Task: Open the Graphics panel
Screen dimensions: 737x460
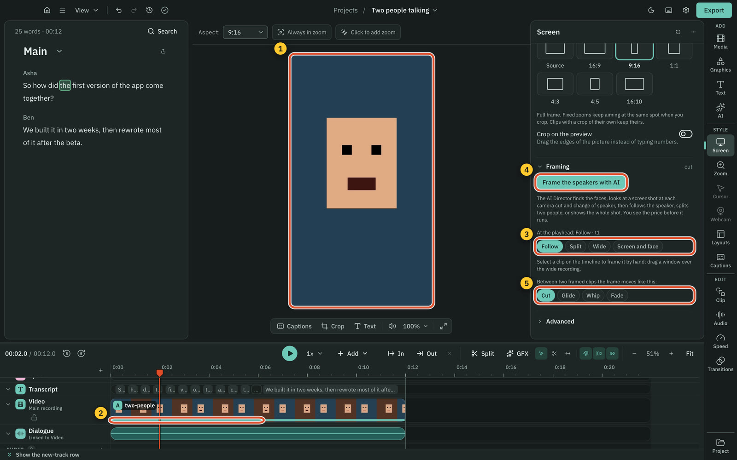Action: click(720, 64)
